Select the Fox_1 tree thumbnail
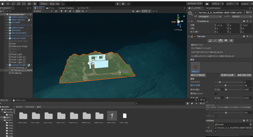This screenshot has width=253, height=137. (x=195, y=67)
